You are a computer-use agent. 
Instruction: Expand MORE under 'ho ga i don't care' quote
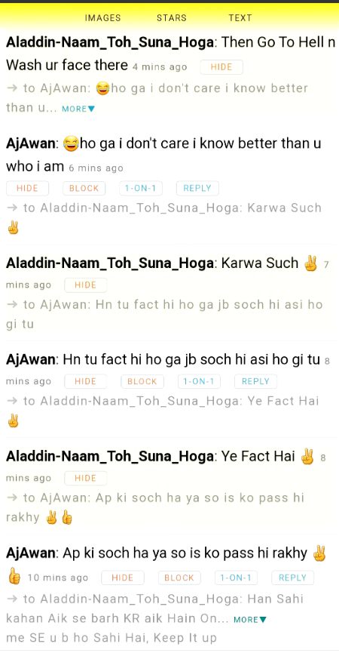(78, 109)
